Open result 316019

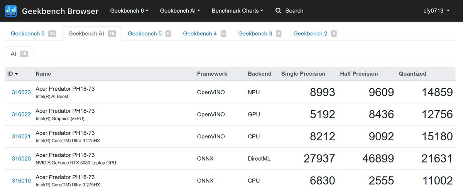tap(21, 181)
